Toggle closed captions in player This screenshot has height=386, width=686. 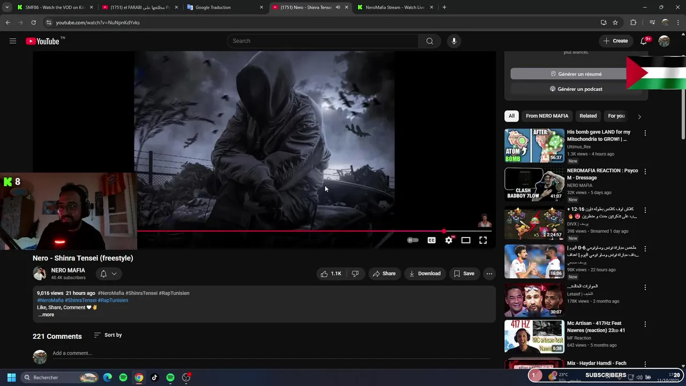coord(431,240)
